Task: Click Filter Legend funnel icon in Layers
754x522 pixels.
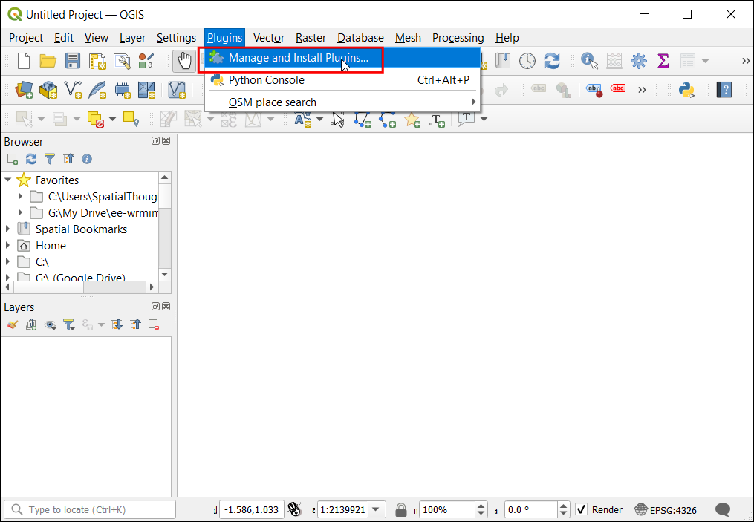Action: tap(69, 325)
